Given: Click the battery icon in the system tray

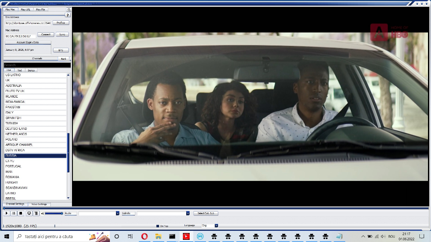Looking at the screenshot, I should point(370,236).
